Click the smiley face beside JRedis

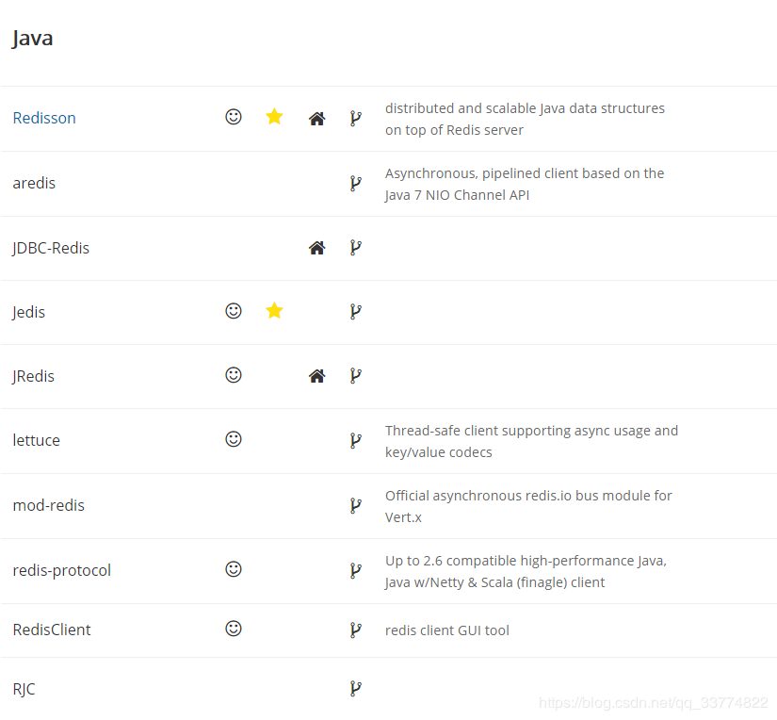click(x=234, y=375)
